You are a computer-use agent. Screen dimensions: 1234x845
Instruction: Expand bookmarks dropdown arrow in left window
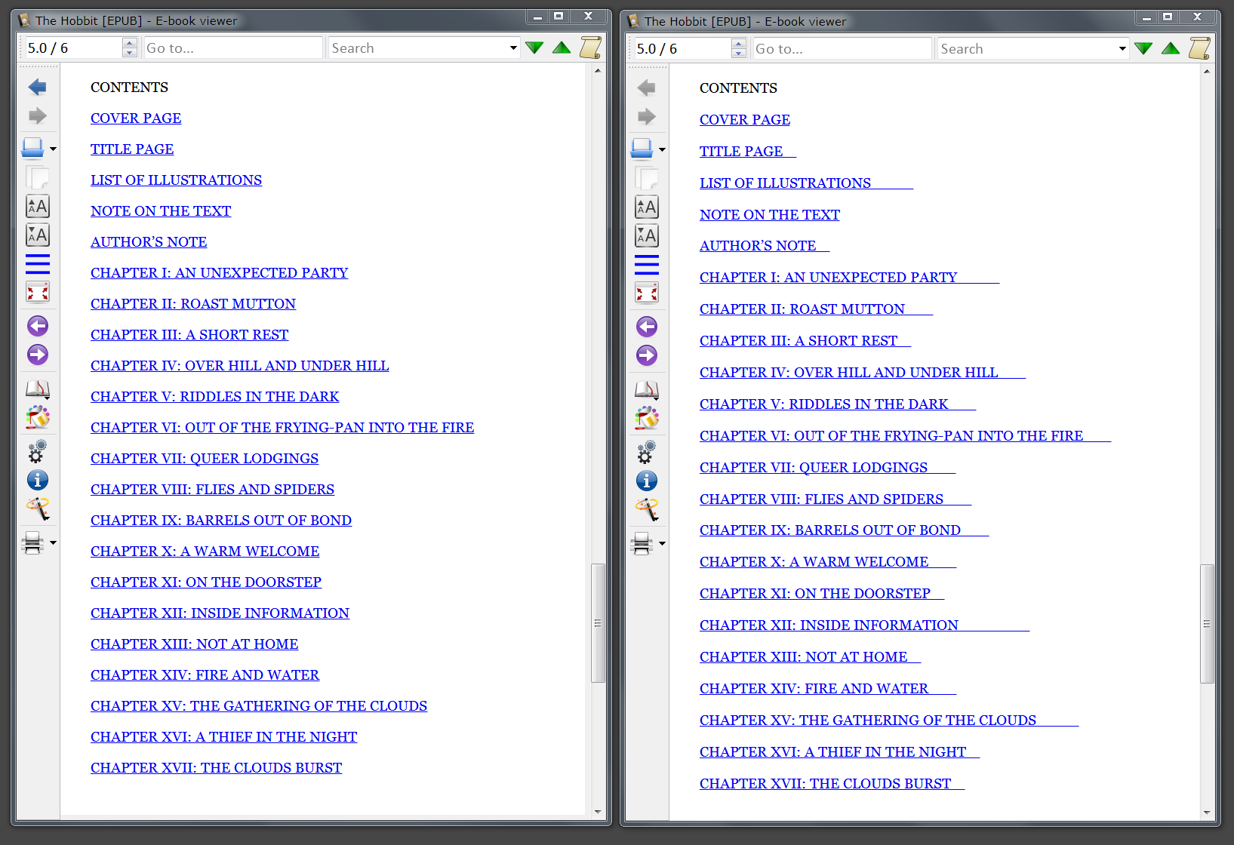coord(47,398)
